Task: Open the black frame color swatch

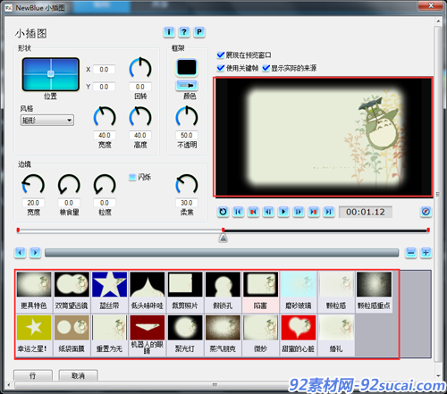Action: coord(187,67)
